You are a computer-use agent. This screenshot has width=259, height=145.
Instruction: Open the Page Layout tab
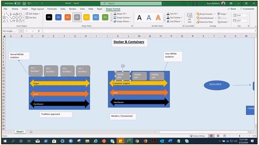(x=38, y=9)
